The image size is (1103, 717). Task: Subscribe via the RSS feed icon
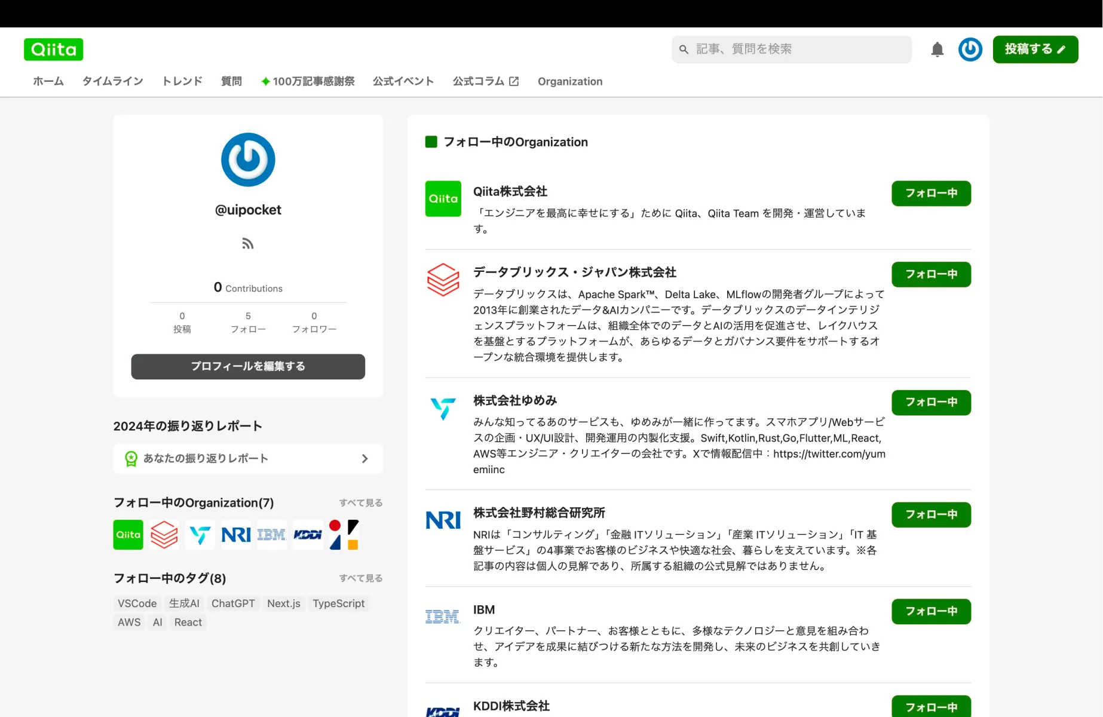(247, 243)
